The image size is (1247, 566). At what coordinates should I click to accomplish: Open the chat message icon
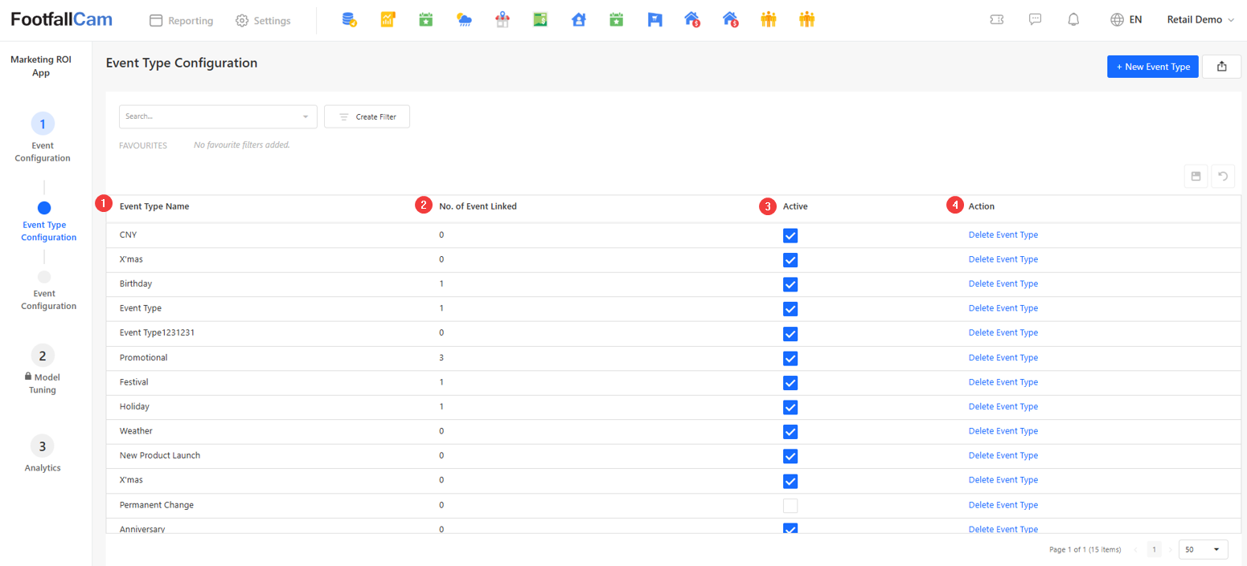click(x=1036, y=20)
